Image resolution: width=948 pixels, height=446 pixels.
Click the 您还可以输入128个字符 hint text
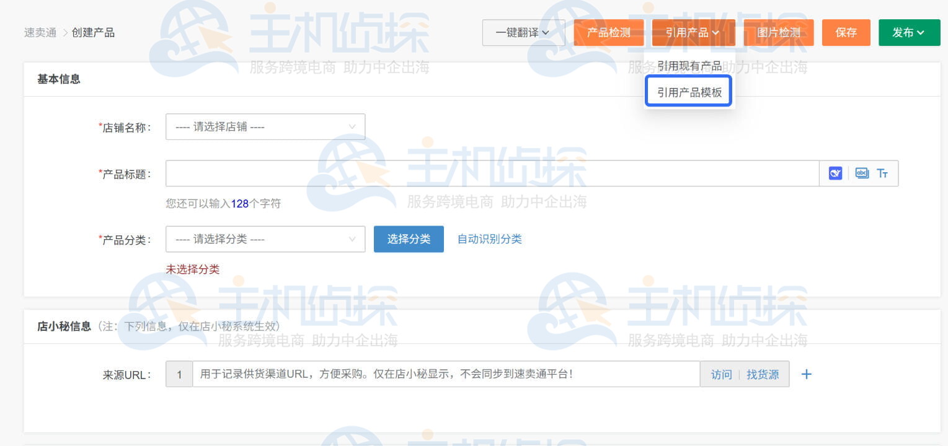223,203
